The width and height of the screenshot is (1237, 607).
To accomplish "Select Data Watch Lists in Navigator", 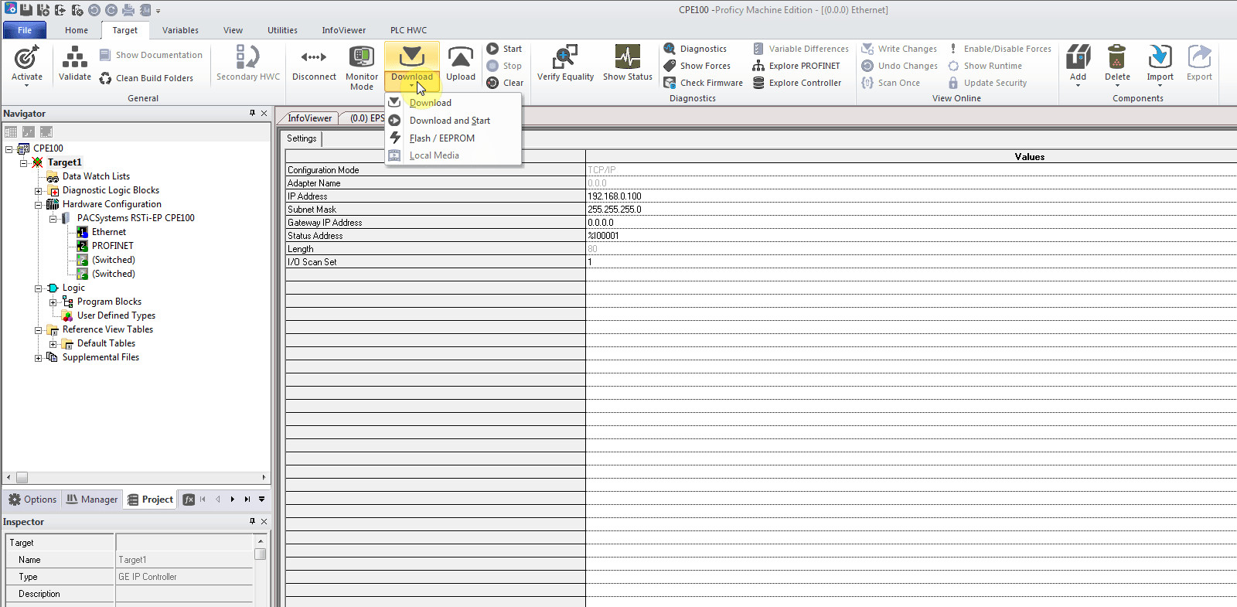I will pos(96,176).
